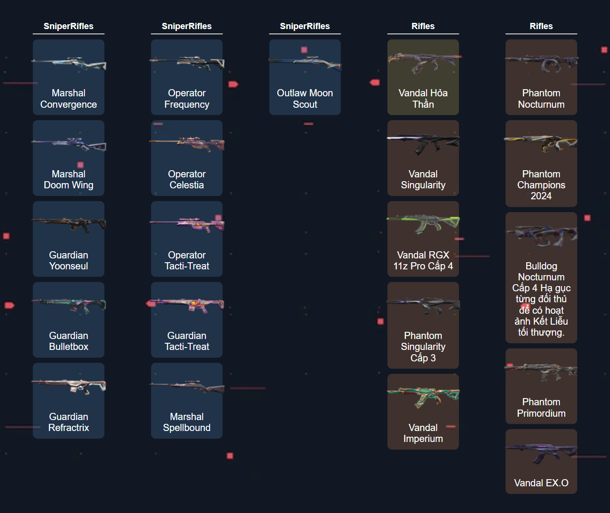Click the Vandal EX.O label text
610x513 pixels.
[541, 483]
